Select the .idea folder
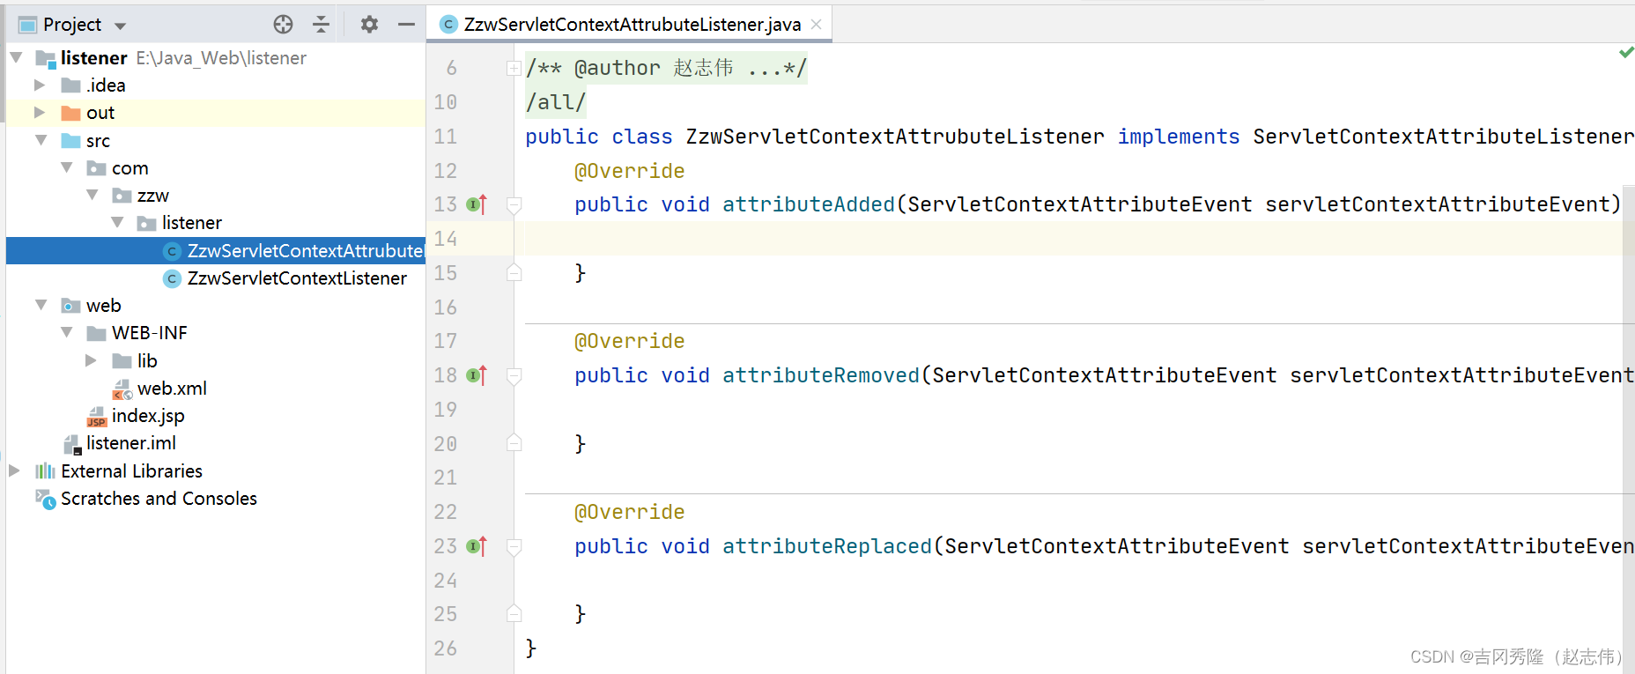Viewport: 1635px width, 674px height. tap(106, 85)
